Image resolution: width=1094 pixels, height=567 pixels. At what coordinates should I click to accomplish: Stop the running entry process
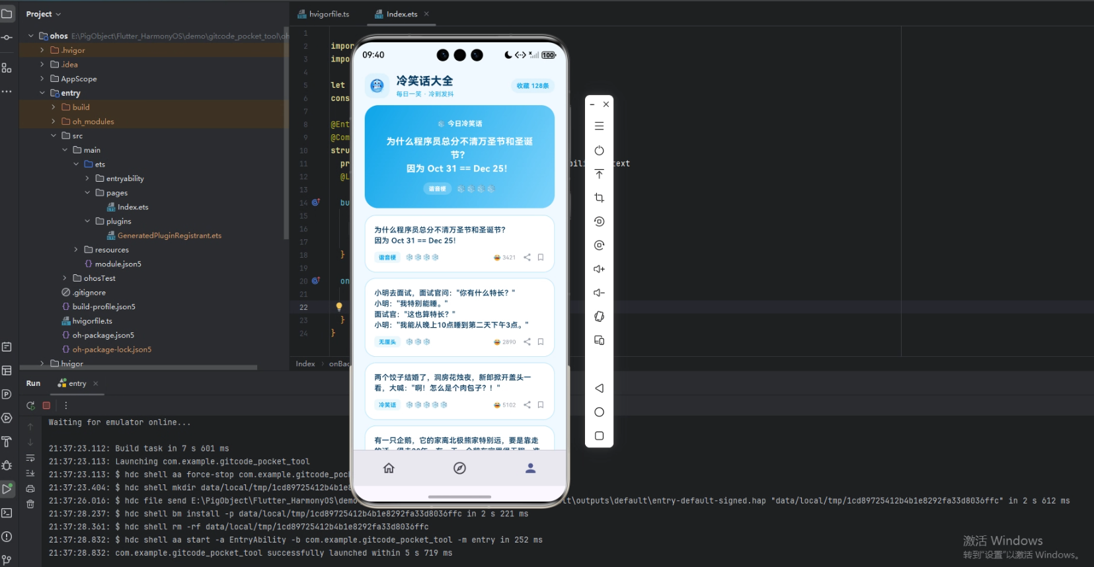click(46, 406)
